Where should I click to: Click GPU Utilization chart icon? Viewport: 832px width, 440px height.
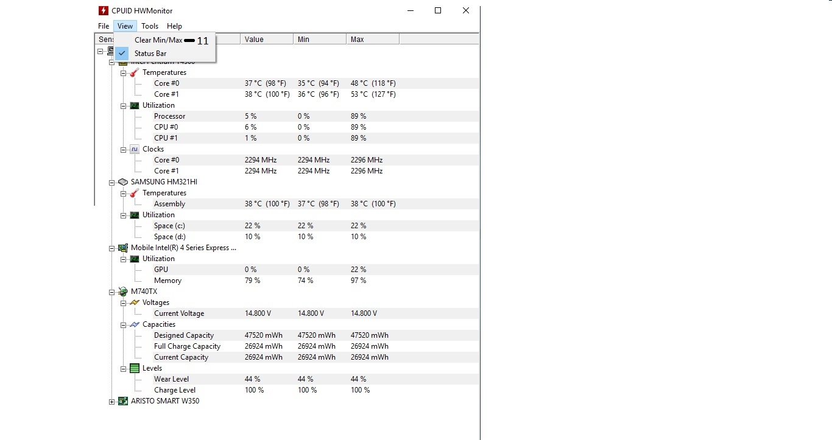click(x=135, y=259)
